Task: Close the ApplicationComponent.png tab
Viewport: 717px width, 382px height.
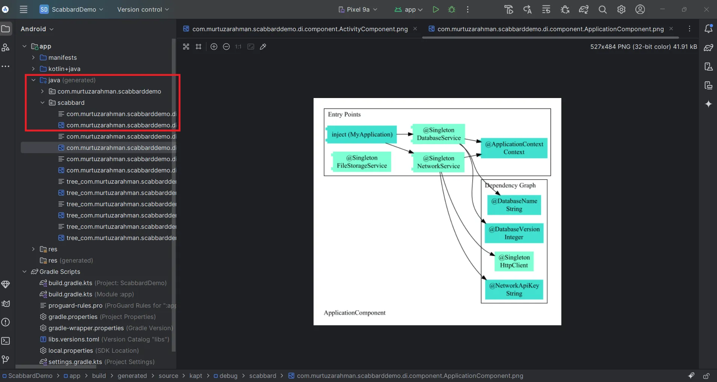Action: pyautogui.click(x=671, y=29)
